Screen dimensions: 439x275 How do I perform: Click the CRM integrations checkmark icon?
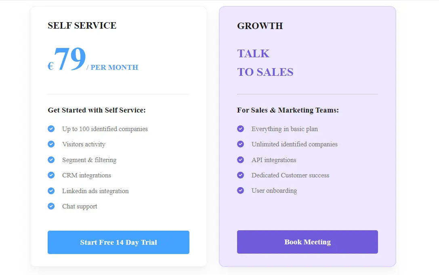[51, 175]
